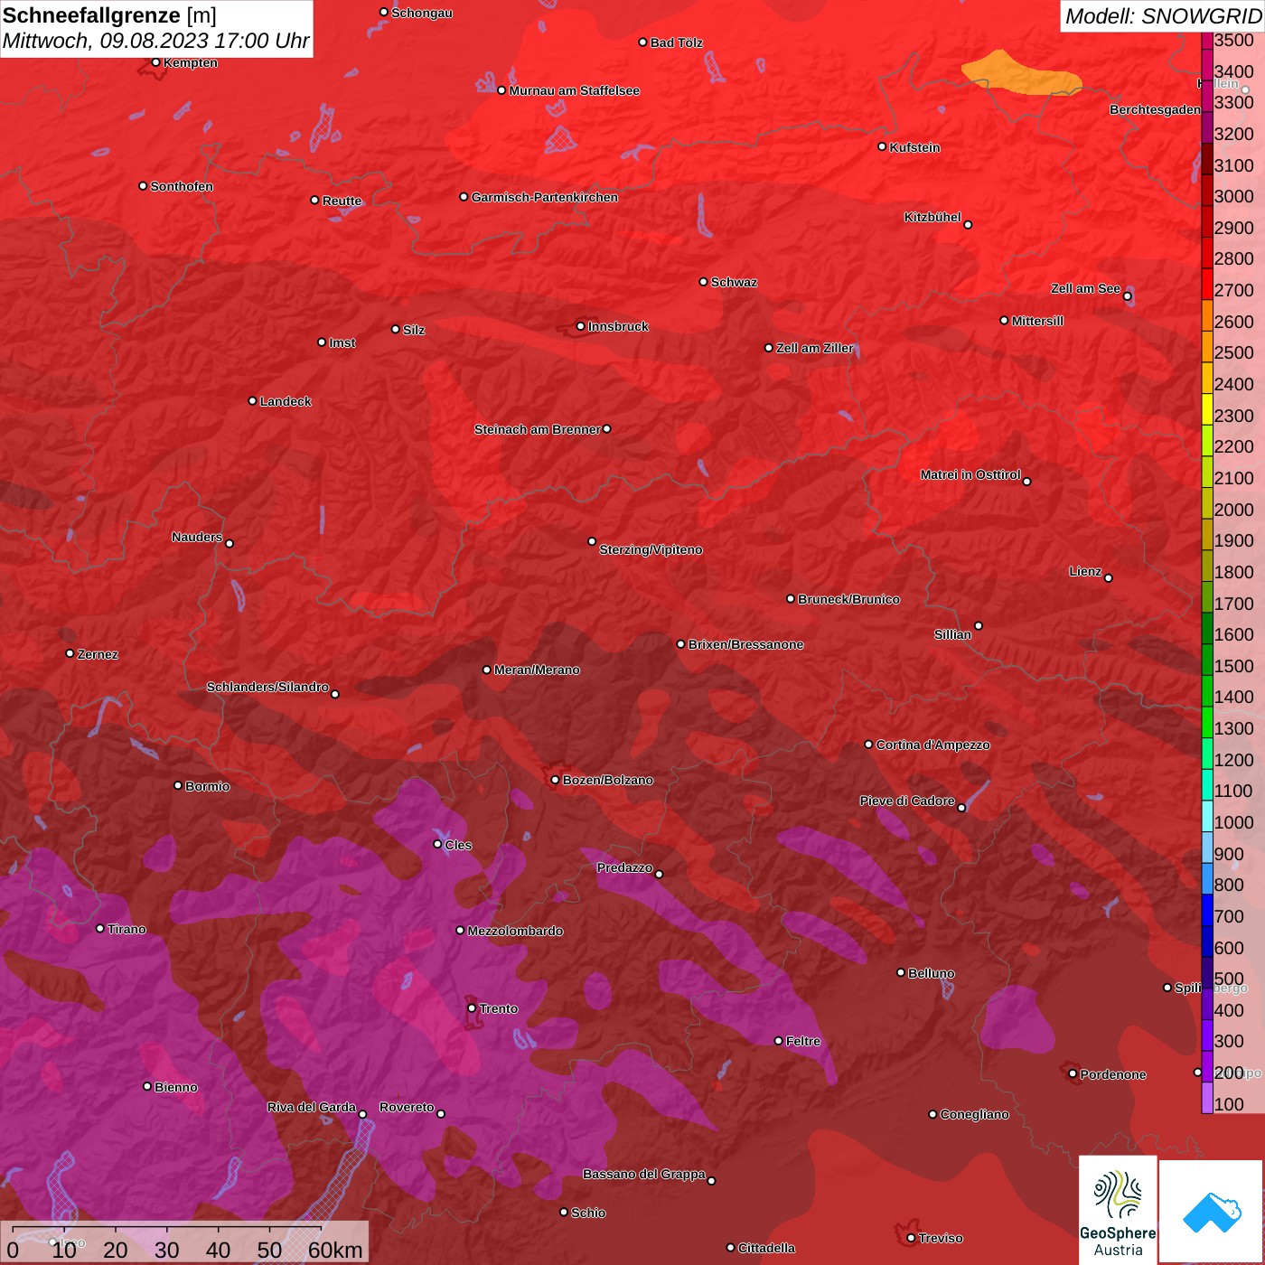Click the Kufstein label
The image size is (1265, 1265).
tap(914, 147)
